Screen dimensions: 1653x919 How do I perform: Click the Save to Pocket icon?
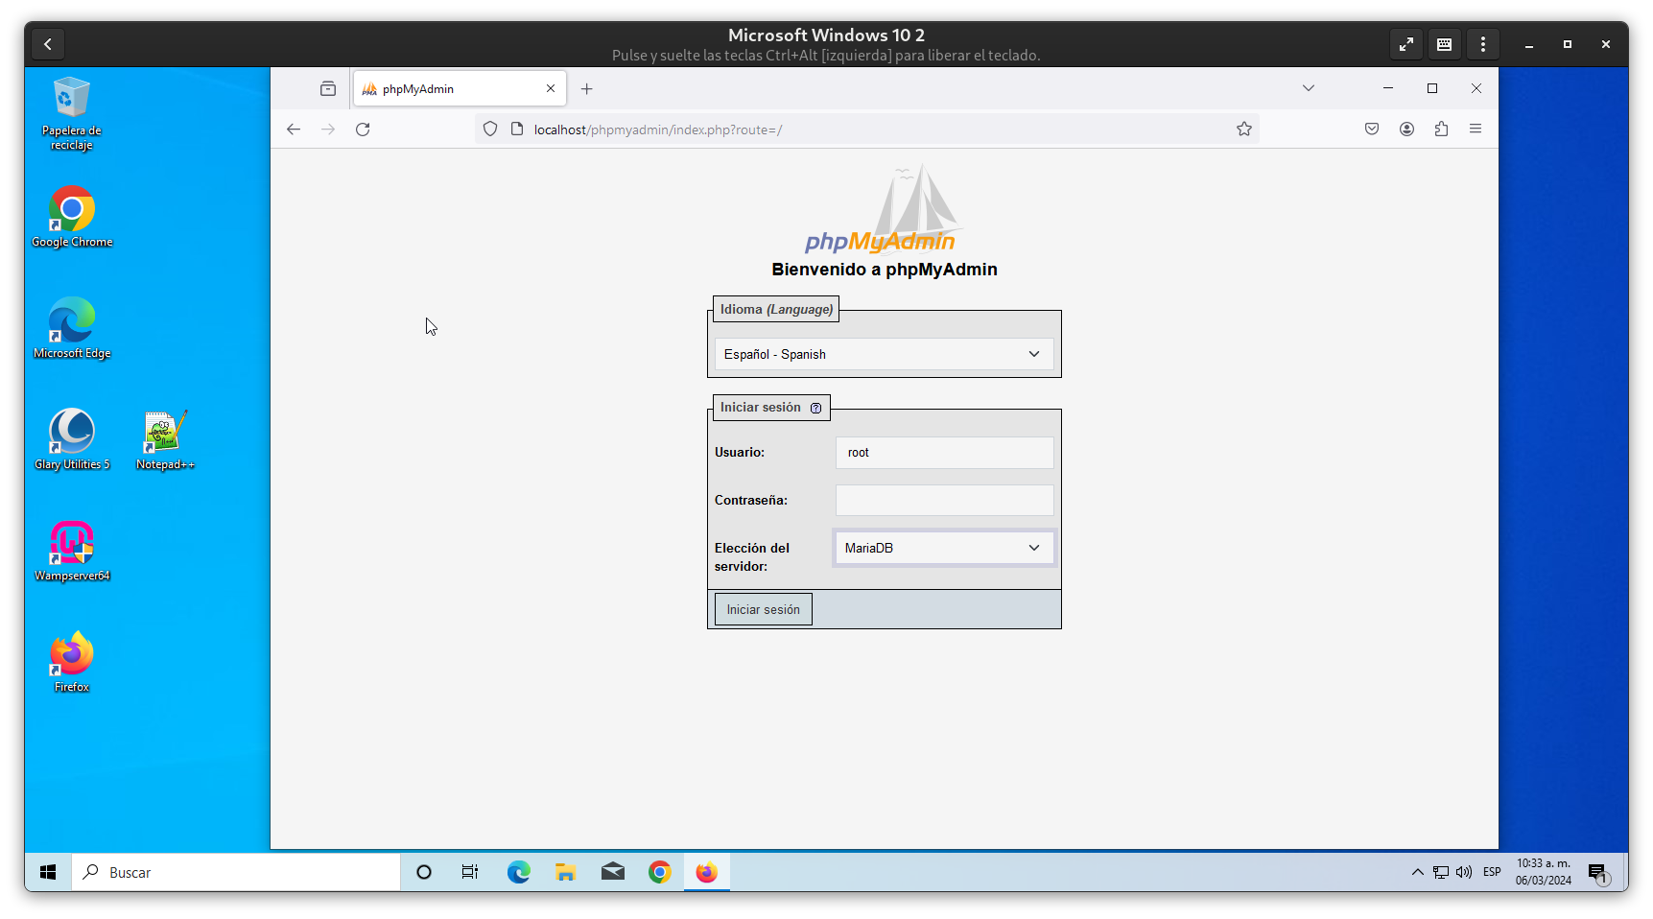click(x=1372, y=130)
